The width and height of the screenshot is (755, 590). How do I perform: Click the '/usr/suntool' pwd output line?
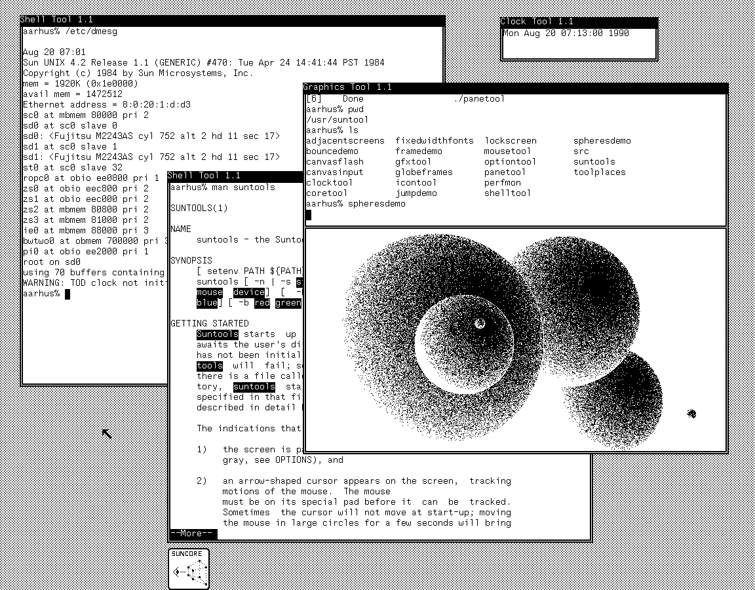pos(338,120)
